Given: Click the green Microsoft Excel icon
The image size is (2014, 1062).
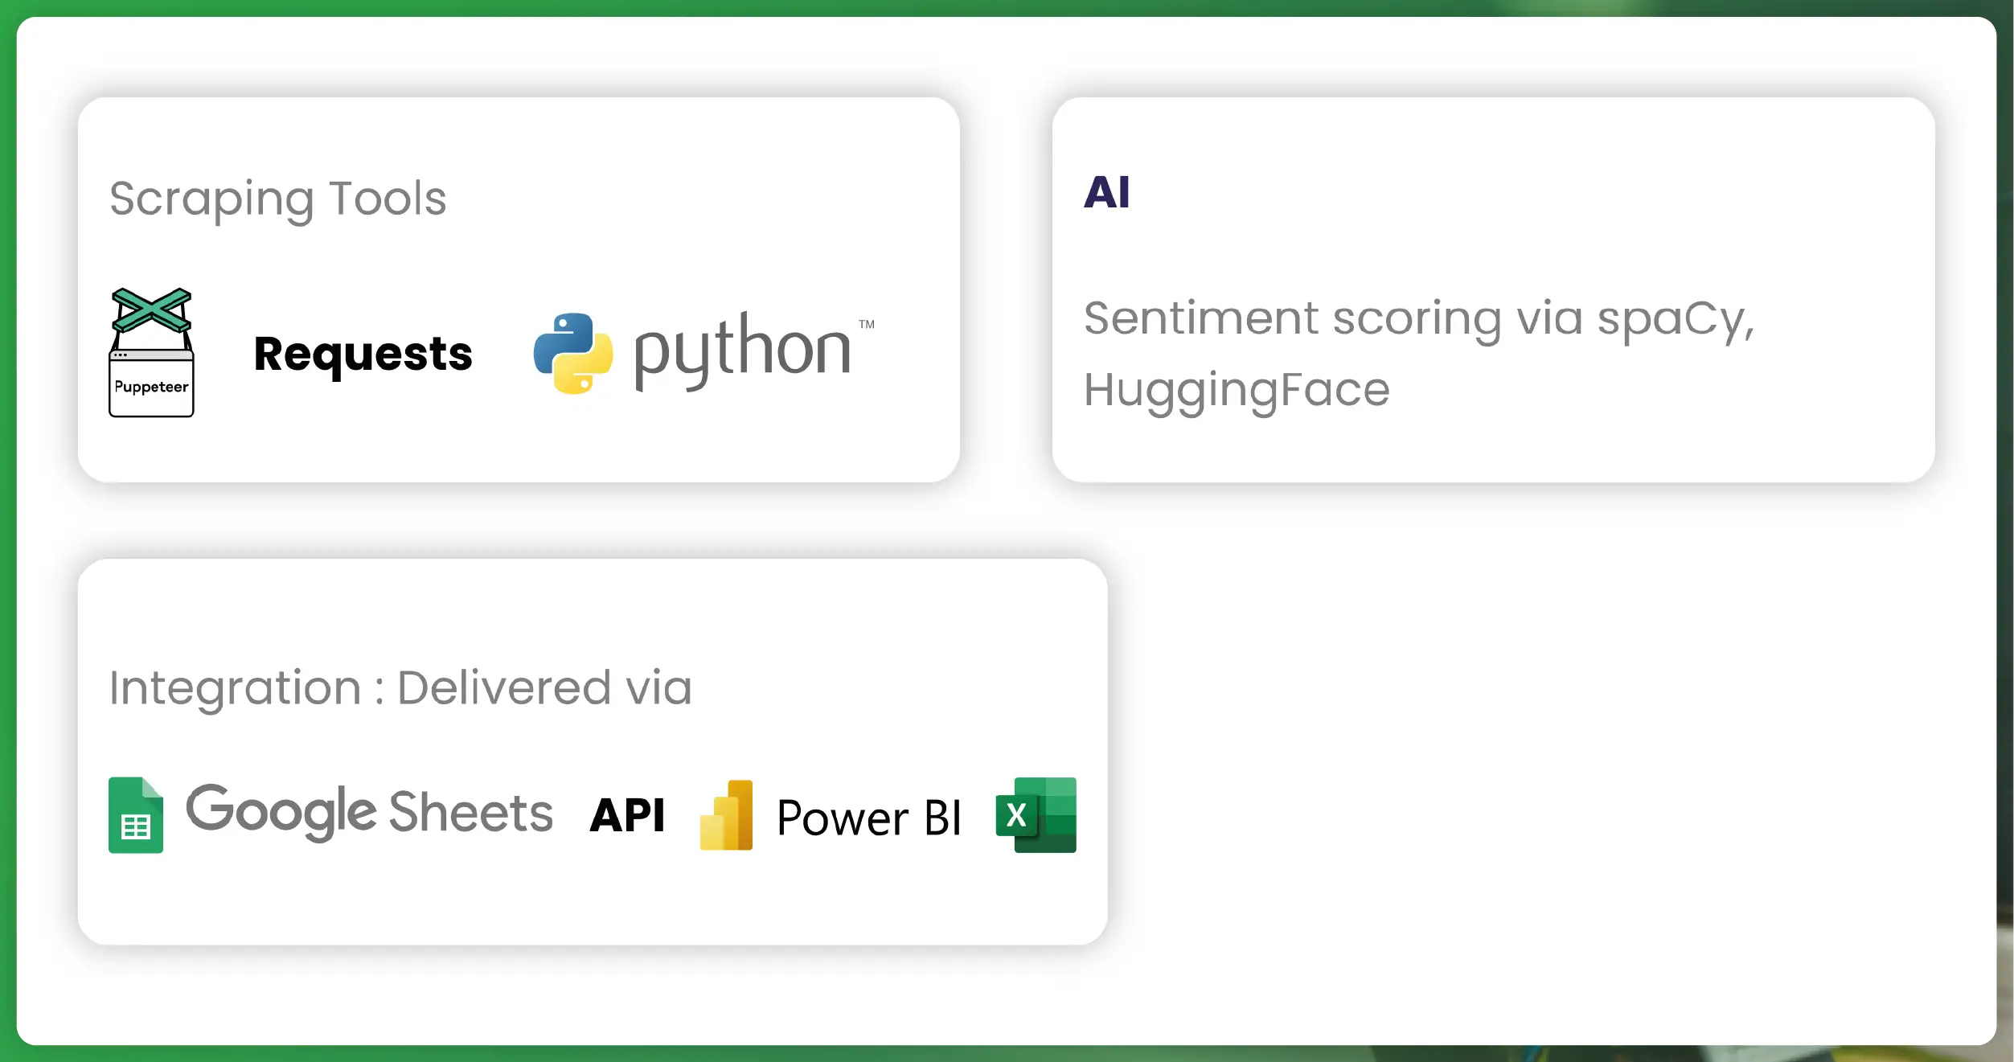Looking at the screenshot, I should [1036, 815].
